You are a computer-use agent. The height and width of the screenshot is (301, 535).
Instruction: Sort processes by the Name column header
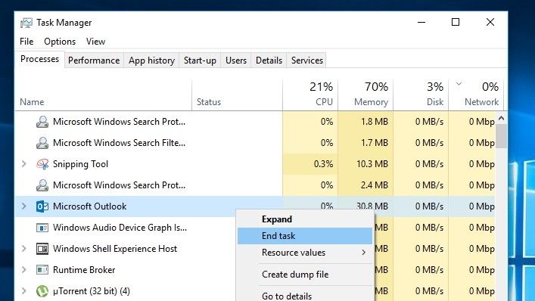tap(104, 95)
